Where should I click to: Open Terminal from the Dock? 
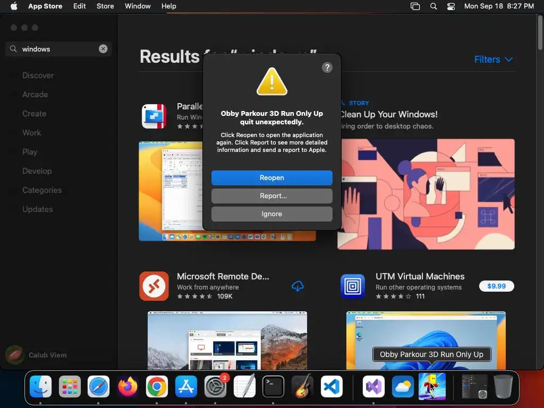273,387
